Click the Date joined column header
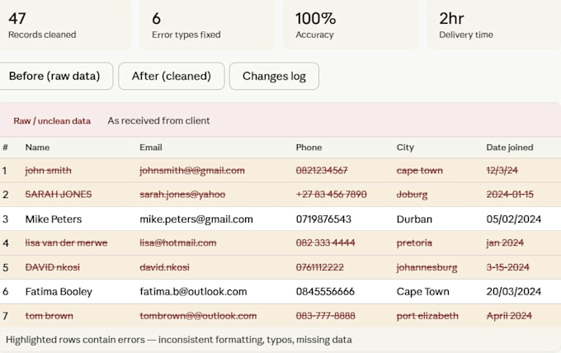 coord(510,148)
